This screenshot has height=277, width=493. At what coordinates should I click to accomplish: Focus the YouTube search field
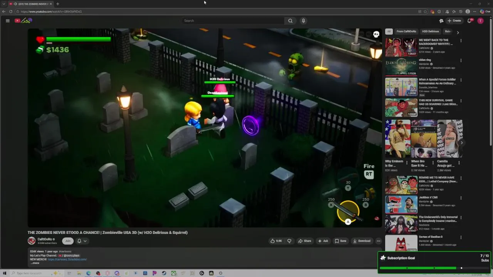pos(233,21)
